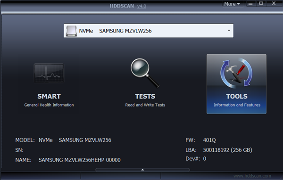Click the drive icon in the device selector
The width and height of the screenshot is (283, 180).
[x=71, y=31]
